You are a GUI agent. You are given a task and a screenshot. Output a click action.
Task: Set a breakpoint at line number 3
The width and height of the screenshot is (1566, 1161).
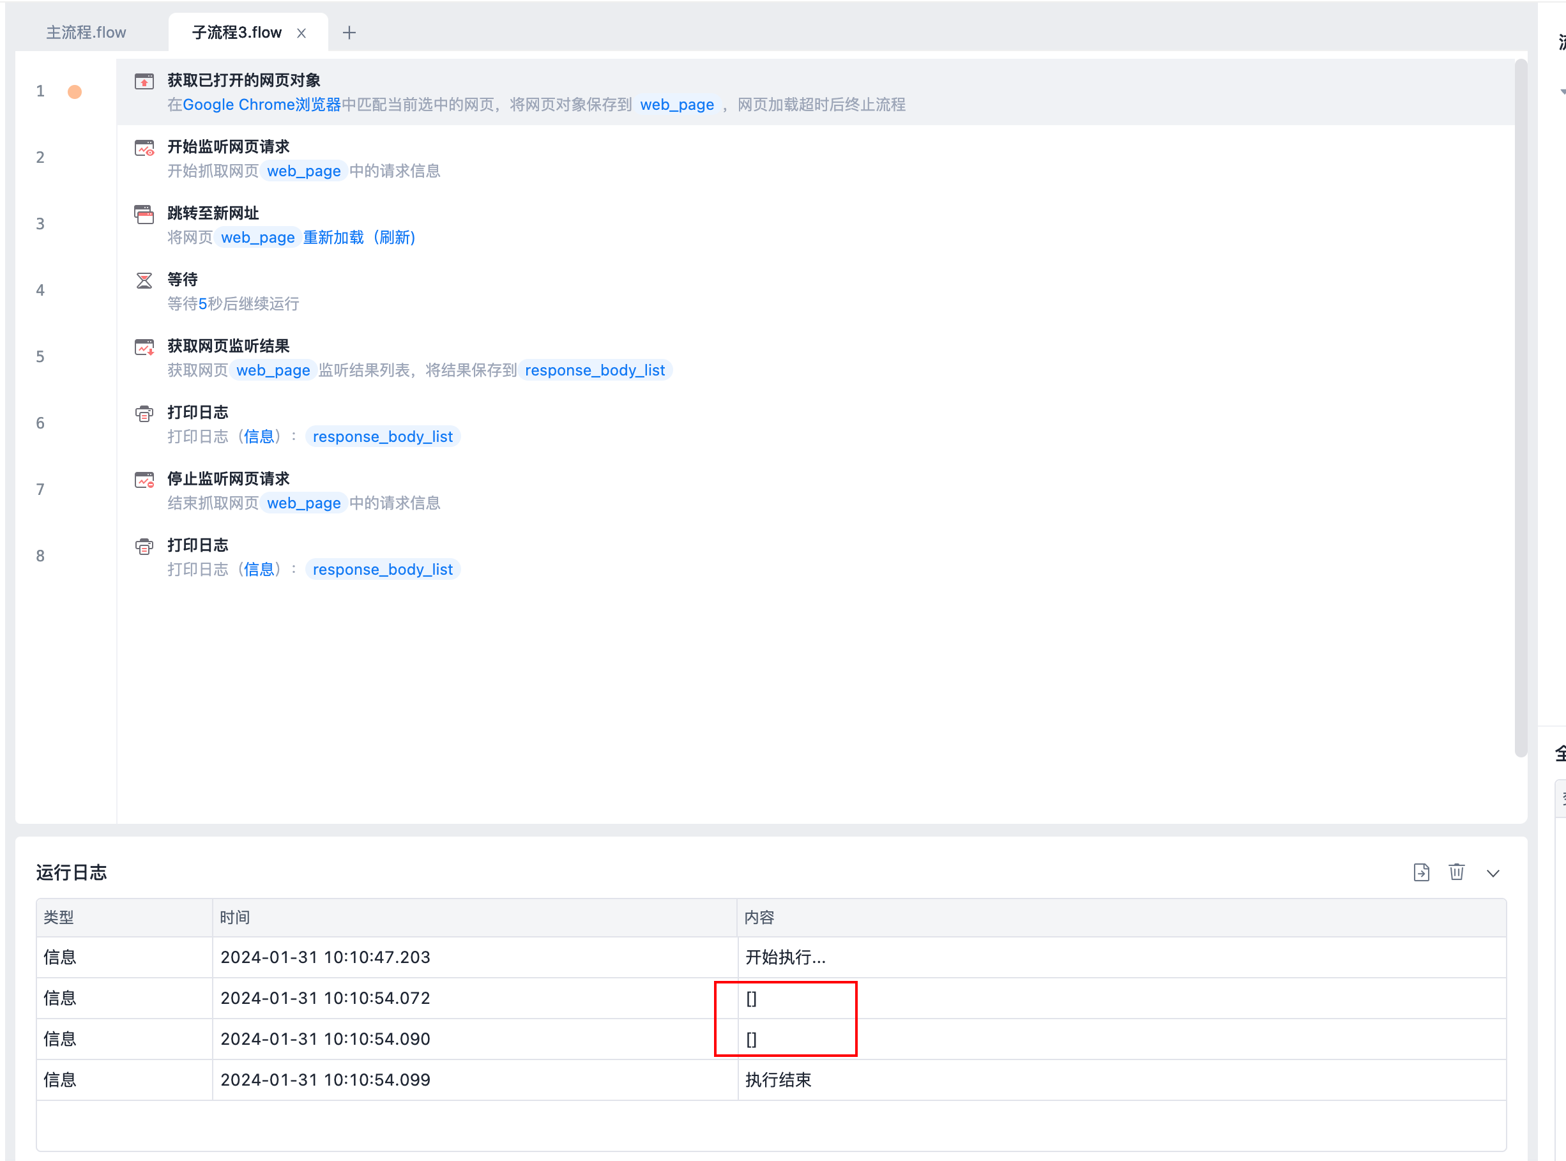(x=41, y=224)
